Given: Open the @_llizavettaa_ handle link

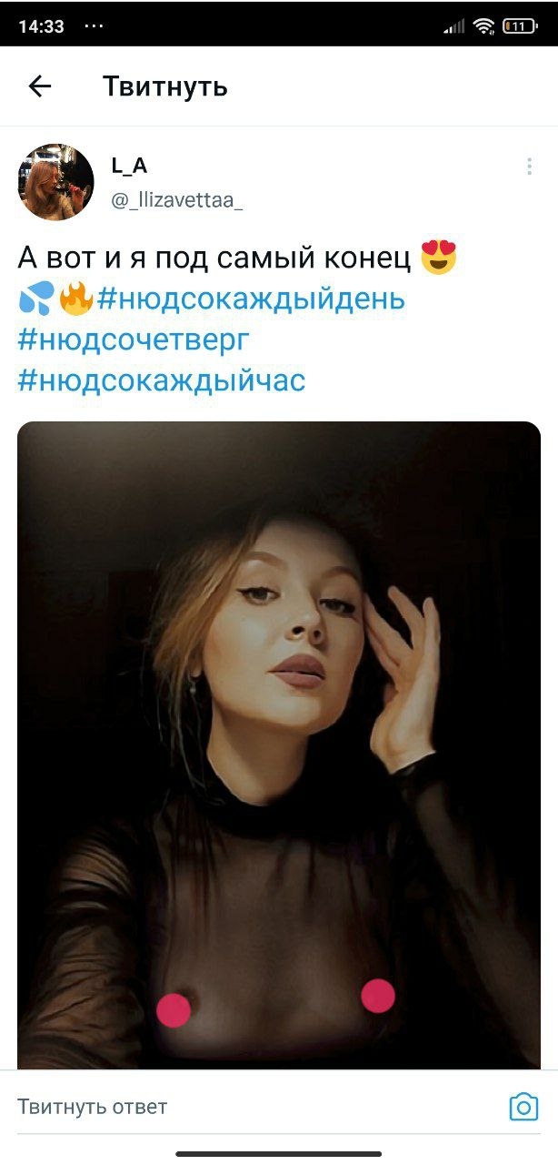Looking at the screenshot, I should 176,200.
